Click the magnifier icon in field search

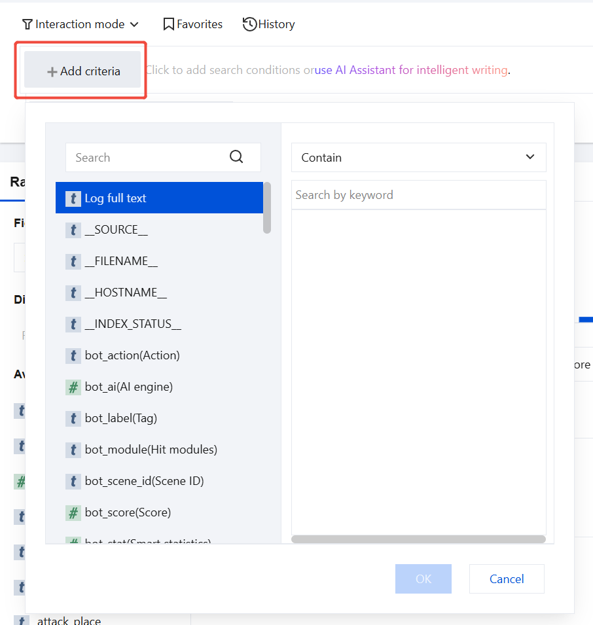[x=236, y=156]
